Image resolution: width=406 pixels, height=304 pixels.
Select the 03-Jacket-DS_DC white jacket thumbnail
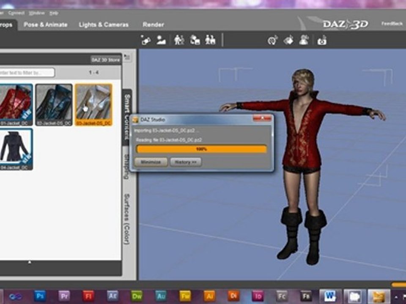coord(93,105)
